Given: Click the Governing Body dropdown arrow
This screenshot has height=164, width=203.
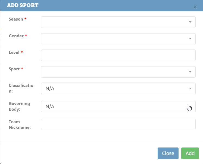Looking at the screenshot, I should 190,107.
